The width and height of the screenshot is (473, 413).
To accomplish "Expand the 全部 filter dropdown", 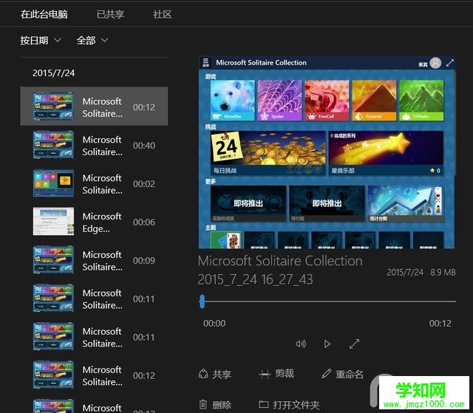I will click(x=92, y=40).
